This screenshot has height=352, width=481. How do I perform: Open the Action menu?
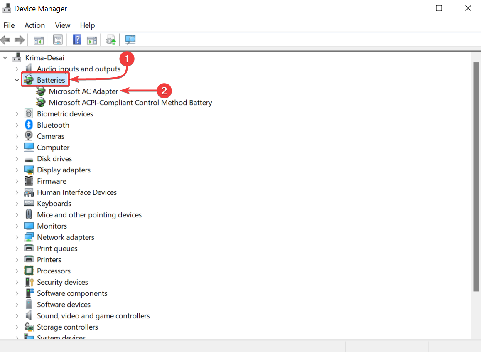pyautogui.click(x=34, y=25)
